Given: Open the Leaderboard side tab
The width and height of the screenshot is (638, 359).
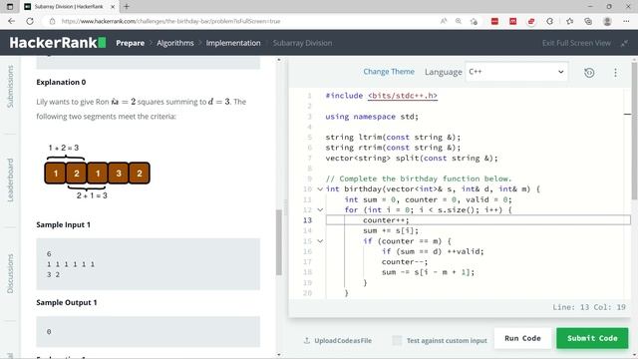Looking at the screenshot, I should [x=10, y=179].
